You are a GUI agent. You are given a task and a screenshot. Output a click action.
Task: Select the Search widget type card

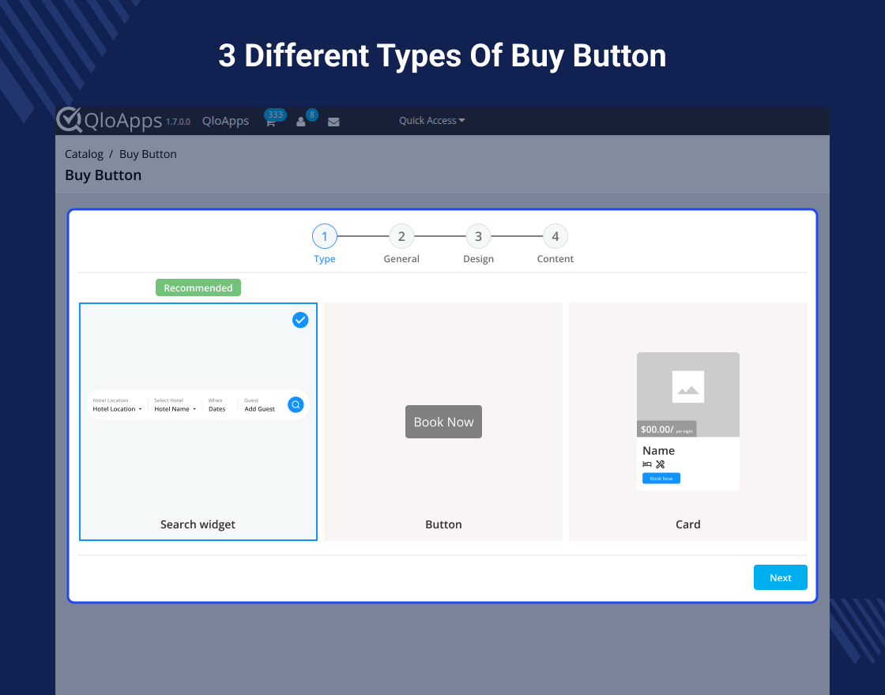[x=198, y=422]
